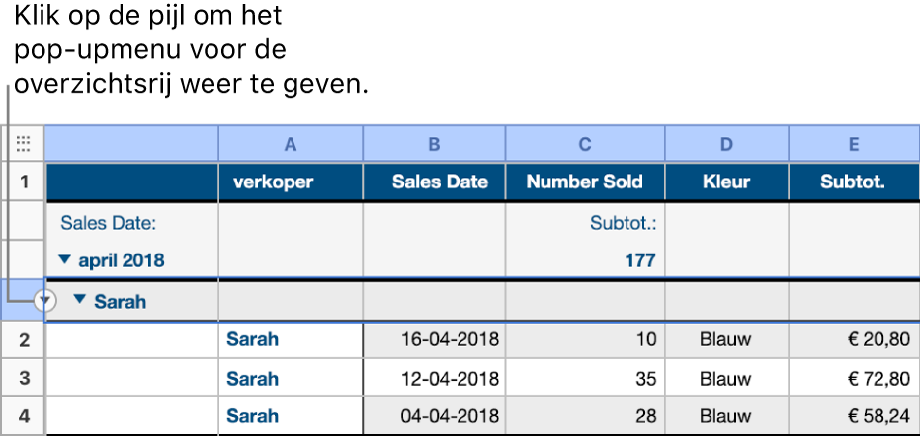This screenshot has width=920, height=436.
Task: Select the cell with date 16-04-2018
Action: click(x=434, y=340)
